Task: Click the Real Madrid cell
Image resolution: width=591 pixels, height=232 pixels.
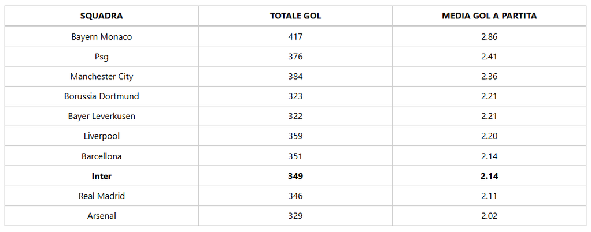Action: coord(101,196)
